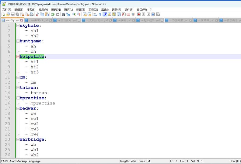Cut selection with the scissors icon
Image resolution: width=241 pixels, height=164 pixels.
click(x=37, y=14)
